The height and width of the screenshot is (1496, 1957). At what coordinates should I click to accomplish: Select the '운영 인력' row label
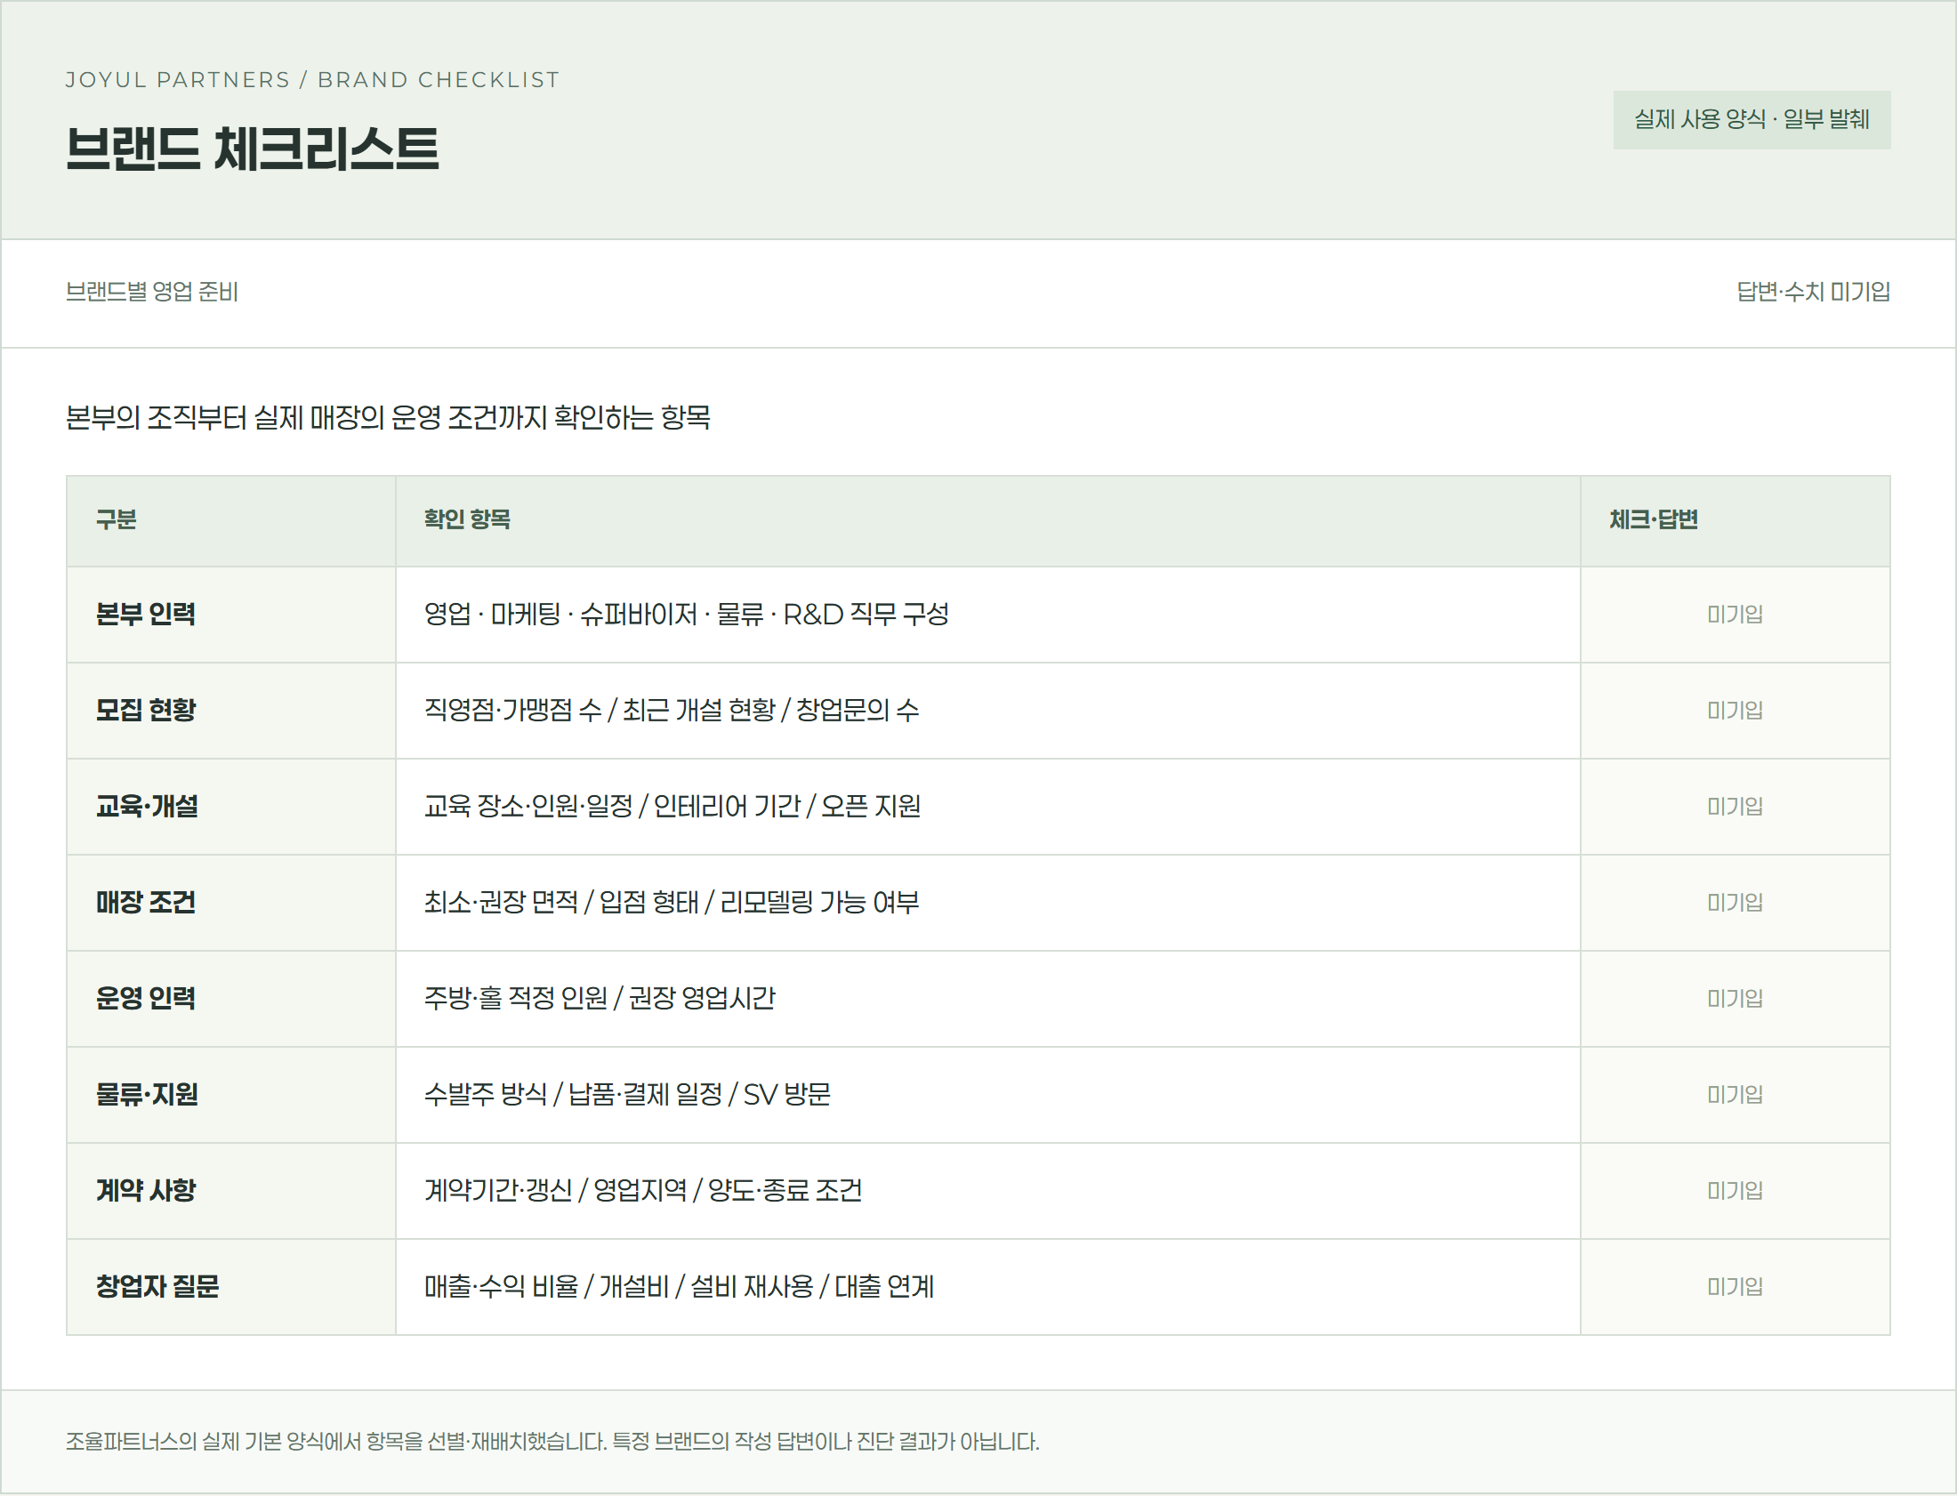pyautogui.click(x=146, y=999)
